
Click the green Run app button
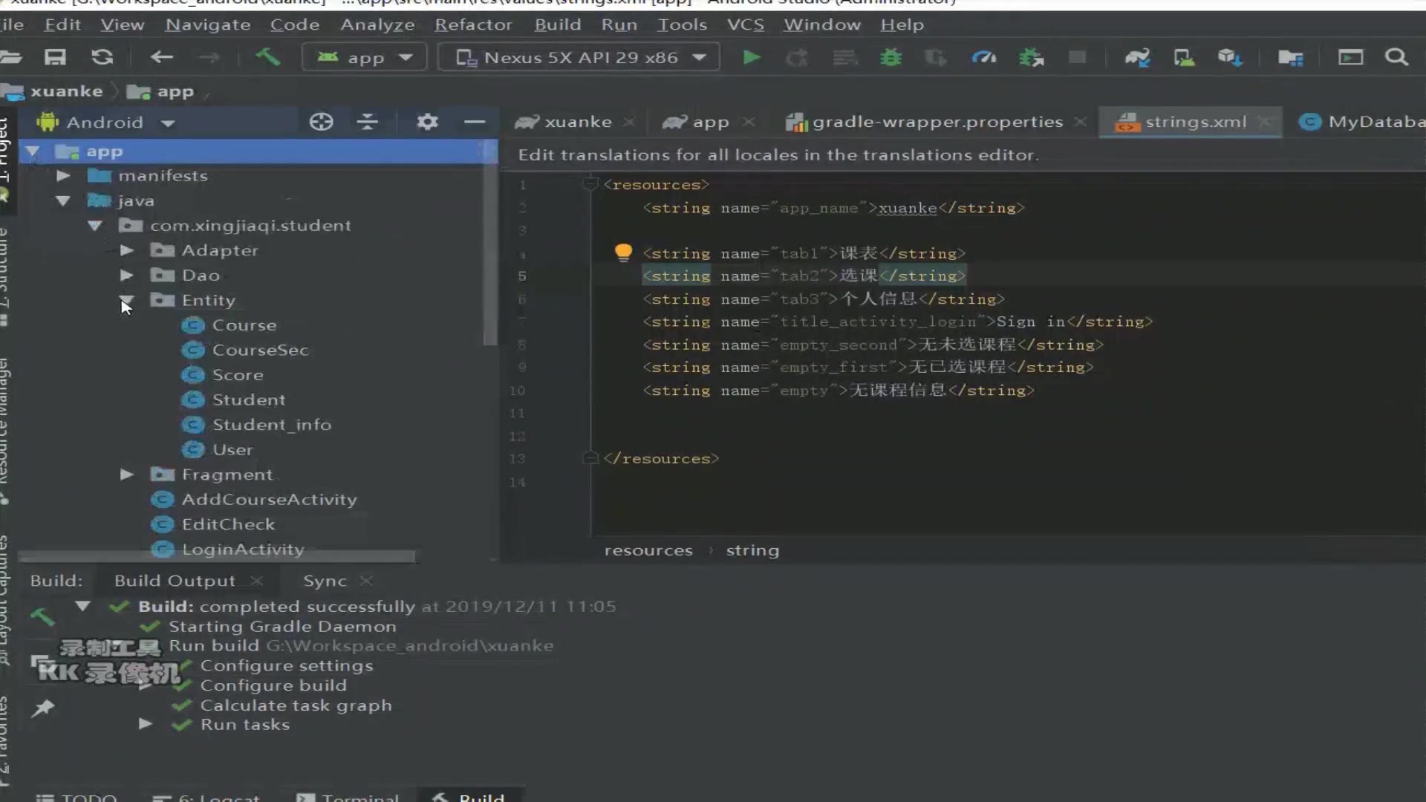point(751,57)
